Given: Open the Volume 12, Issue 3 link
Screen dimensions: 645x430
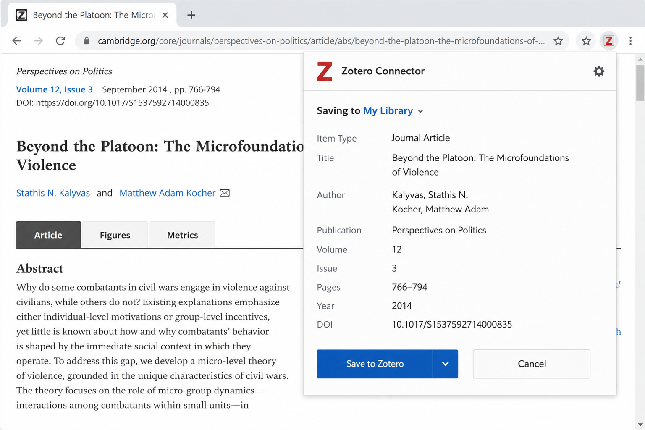Looking at the screenshot, I should click(55, 89).
